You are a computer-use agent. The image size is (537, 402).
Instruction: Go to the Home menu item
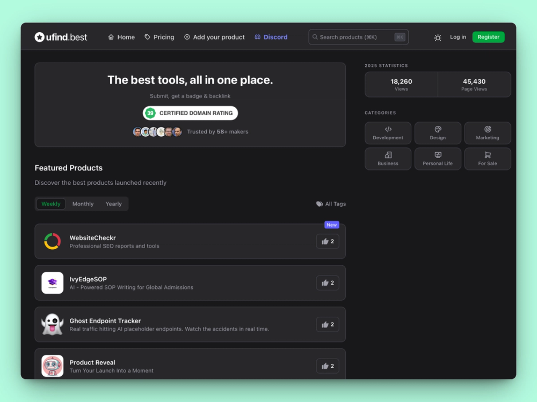click(121, 37)
